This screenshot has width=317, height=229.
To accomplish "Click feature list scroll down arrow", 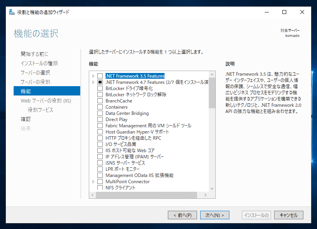I will [x=212, y=189].
